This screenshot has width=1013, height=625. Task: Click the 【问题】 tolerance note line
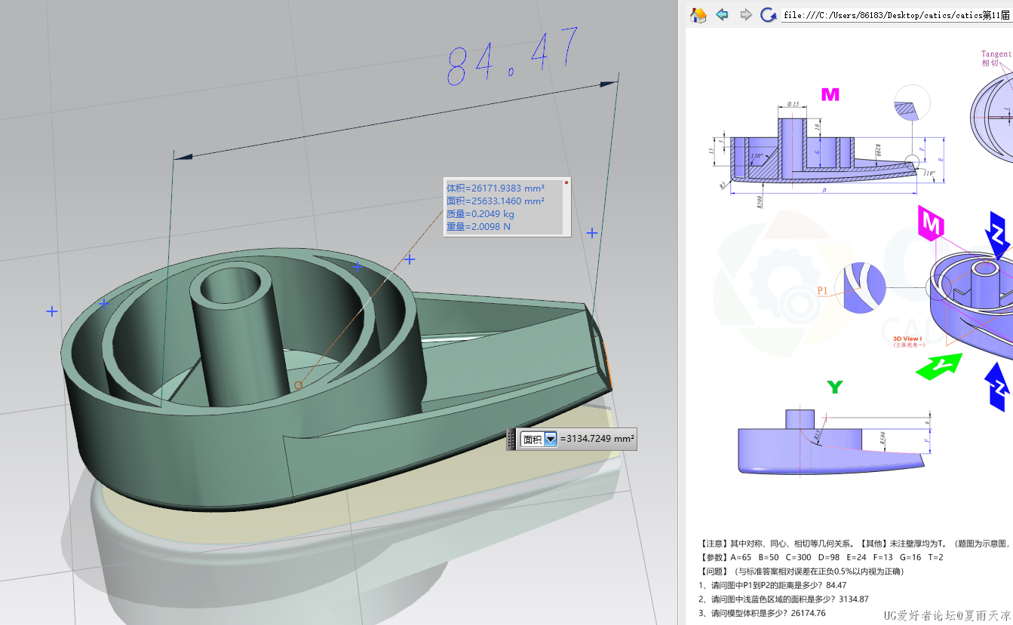click(802, 571)
